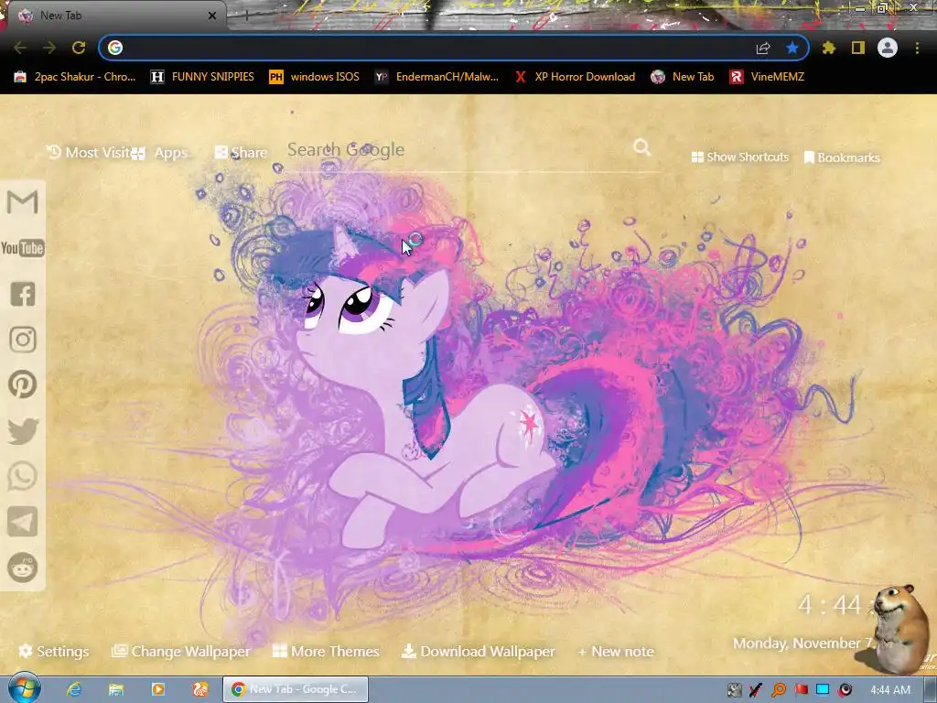This screenshot has height=703, width=937.
Task: Open Telegram from the sidebar
Action: pos(23,522)
